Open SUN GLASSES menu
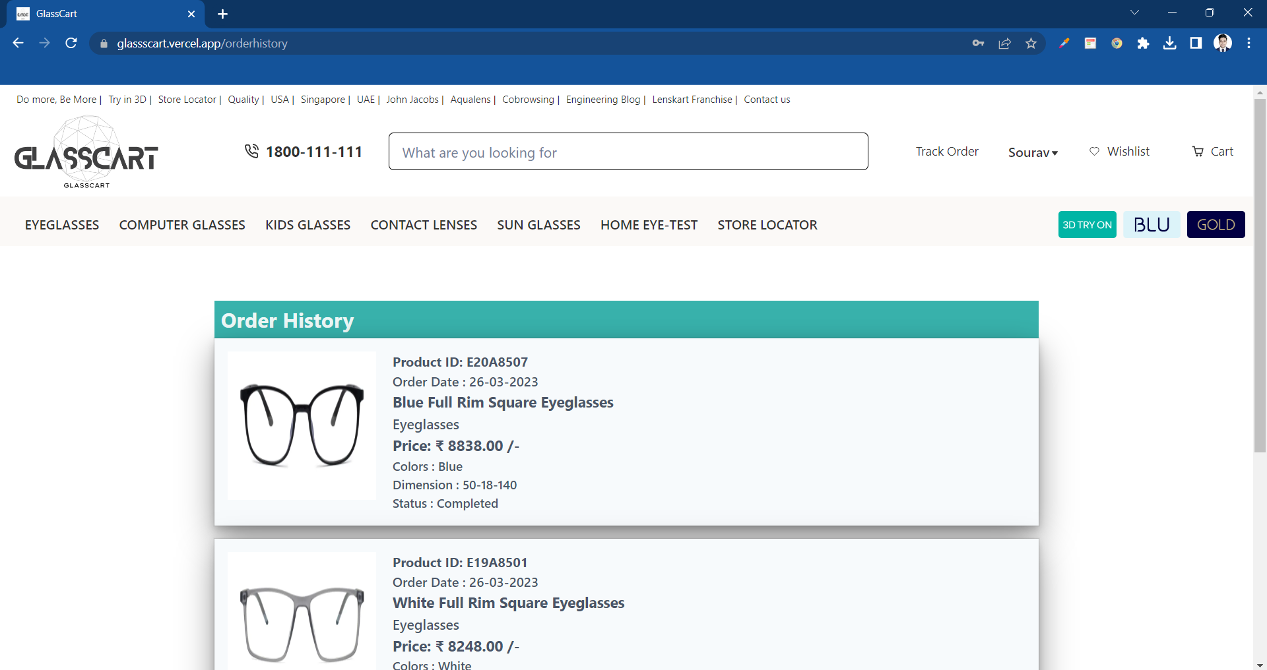 [x=539, y=225]
